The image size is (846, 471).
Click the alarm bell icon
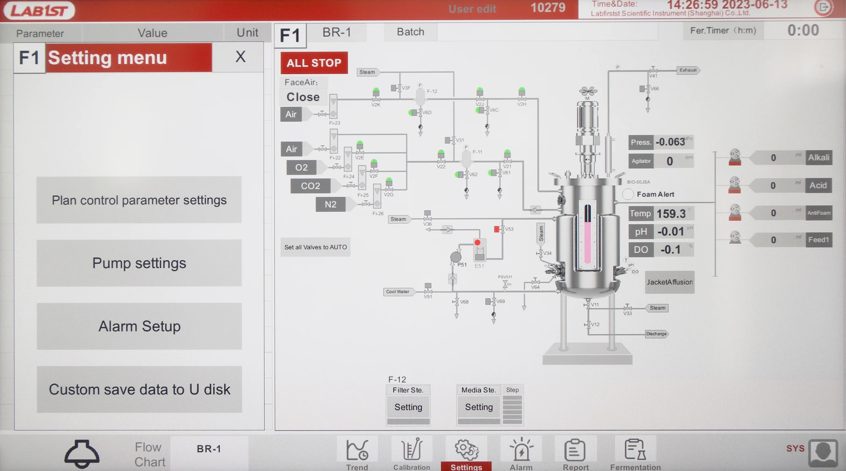click(x=82, y=453)
